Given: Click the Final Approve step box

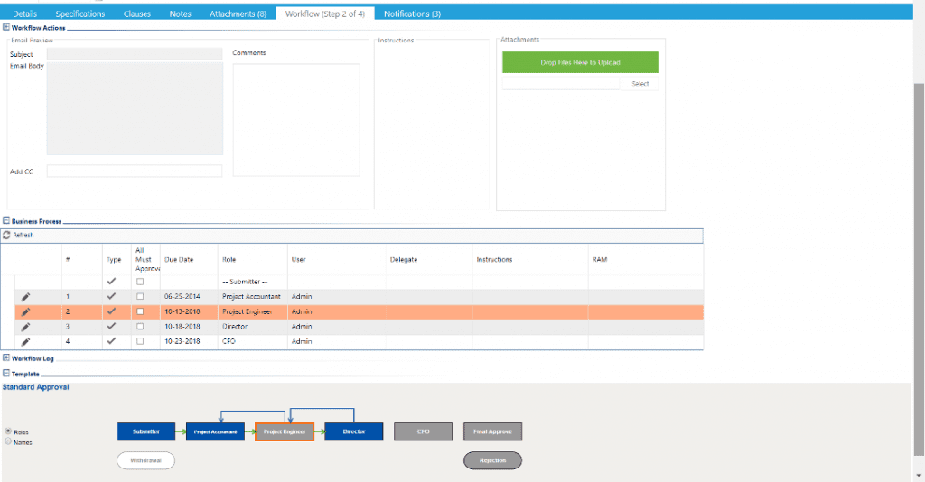Looking at the screenshot, I should pyautogui.click(x=492, y=431).
